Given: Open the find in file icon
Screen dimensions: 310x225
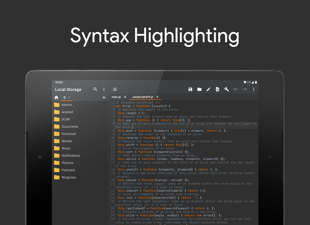Looking at the screenshot, I should click(x=217, y=89).
